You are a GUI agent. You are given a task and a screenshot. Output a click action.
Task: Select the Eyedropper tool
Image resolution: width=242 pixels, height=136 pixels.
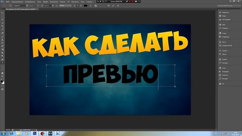tap(2, 29)
